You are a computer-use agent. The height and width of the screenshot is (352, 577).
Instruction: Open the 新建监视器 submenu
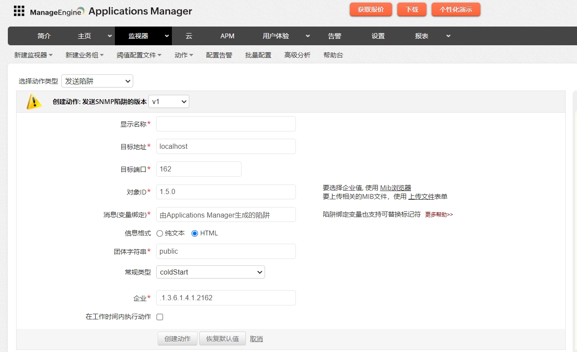34,55
